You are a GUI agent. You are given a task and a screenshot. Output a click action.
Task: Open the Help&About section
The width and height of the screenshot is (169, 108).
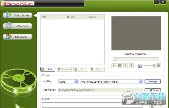18,37
